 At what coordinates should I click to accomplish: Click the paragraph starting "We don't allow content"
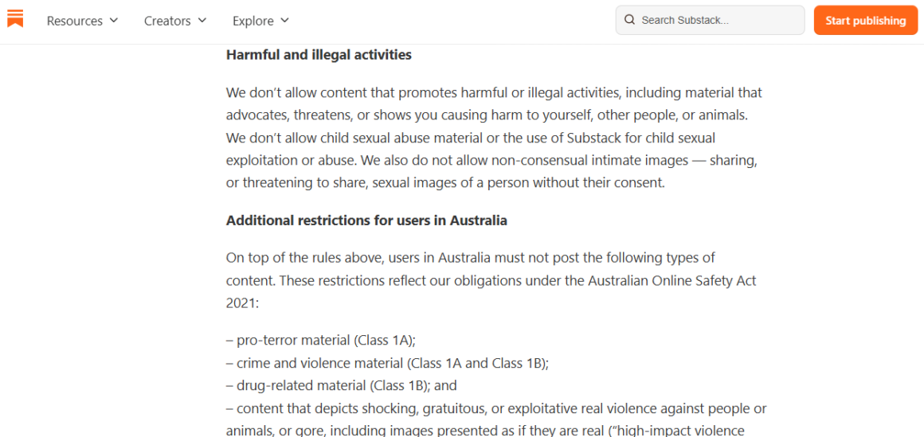point(495,138)
